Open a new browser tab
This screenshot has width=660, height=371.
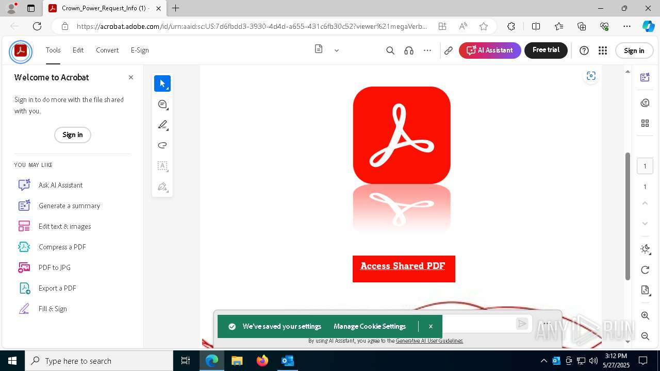176,8
